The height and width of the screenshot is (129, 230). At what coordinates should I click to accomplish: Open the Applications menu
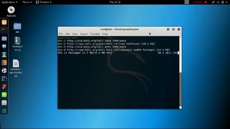10,2
